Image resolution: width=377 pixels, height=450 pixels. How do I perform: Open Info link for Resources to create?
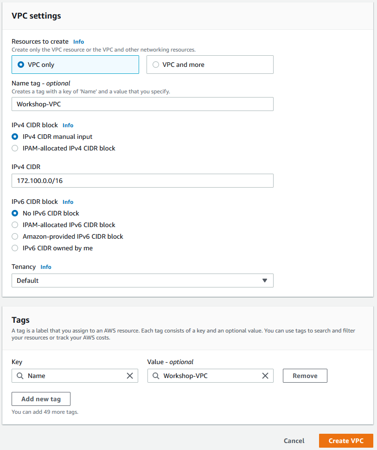tap(78, 42)
